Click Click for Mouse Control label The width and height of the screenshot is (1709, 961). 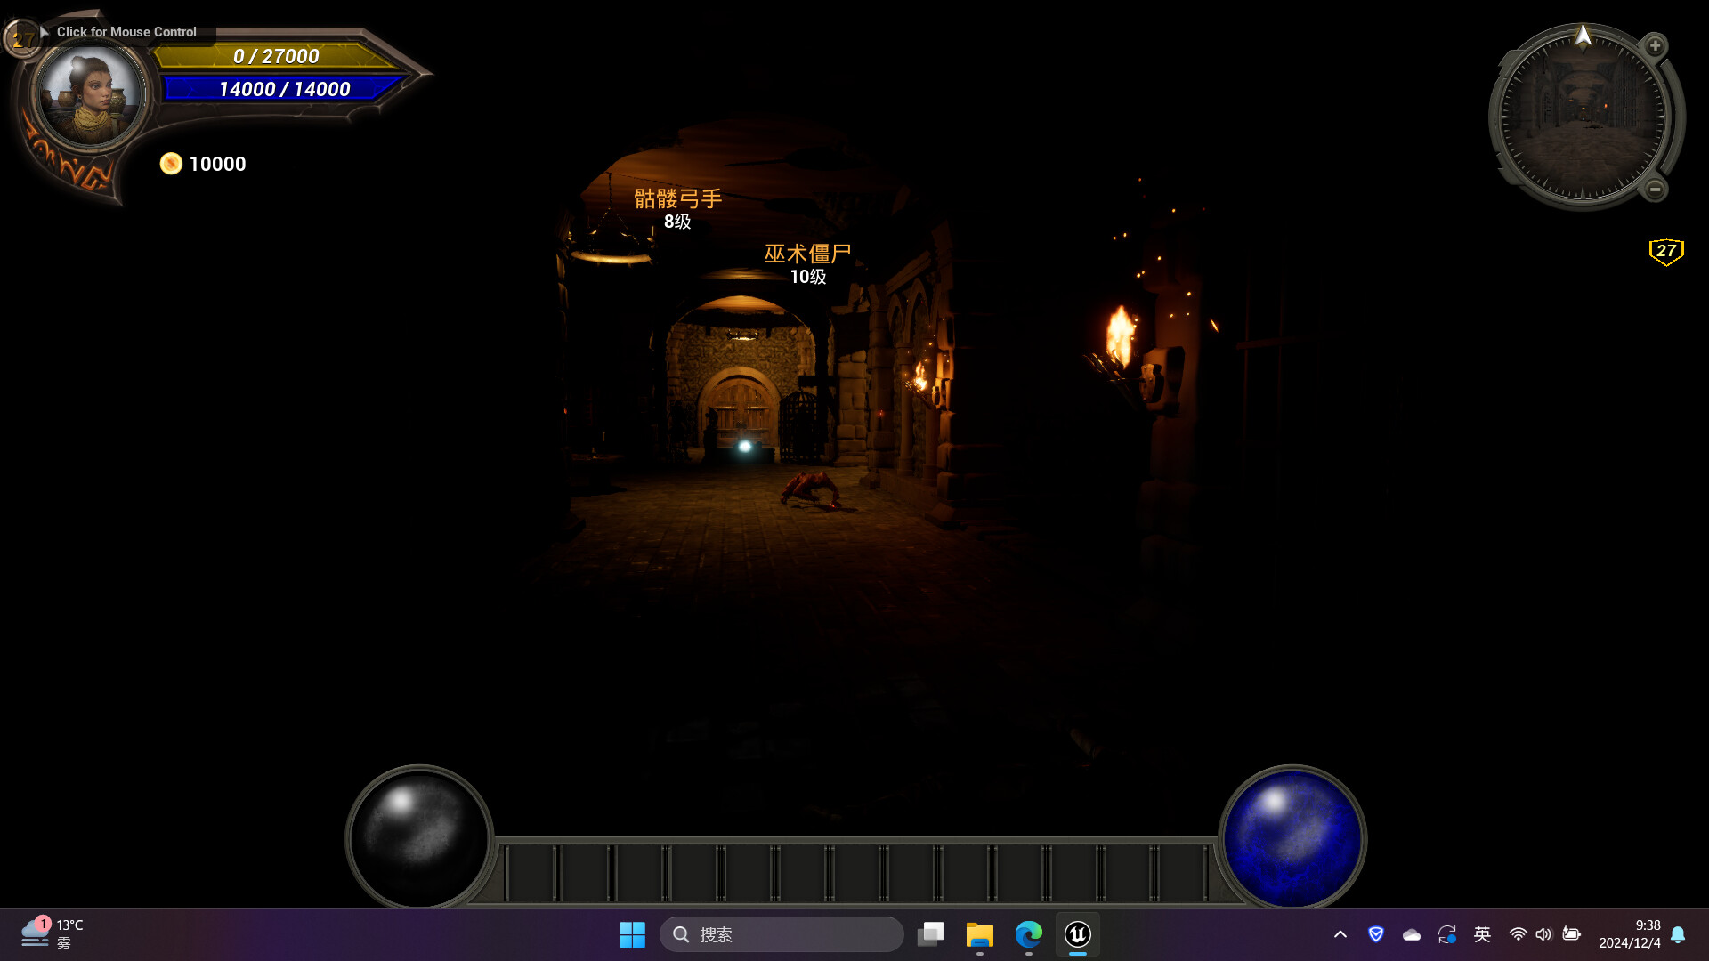[126, 32]
